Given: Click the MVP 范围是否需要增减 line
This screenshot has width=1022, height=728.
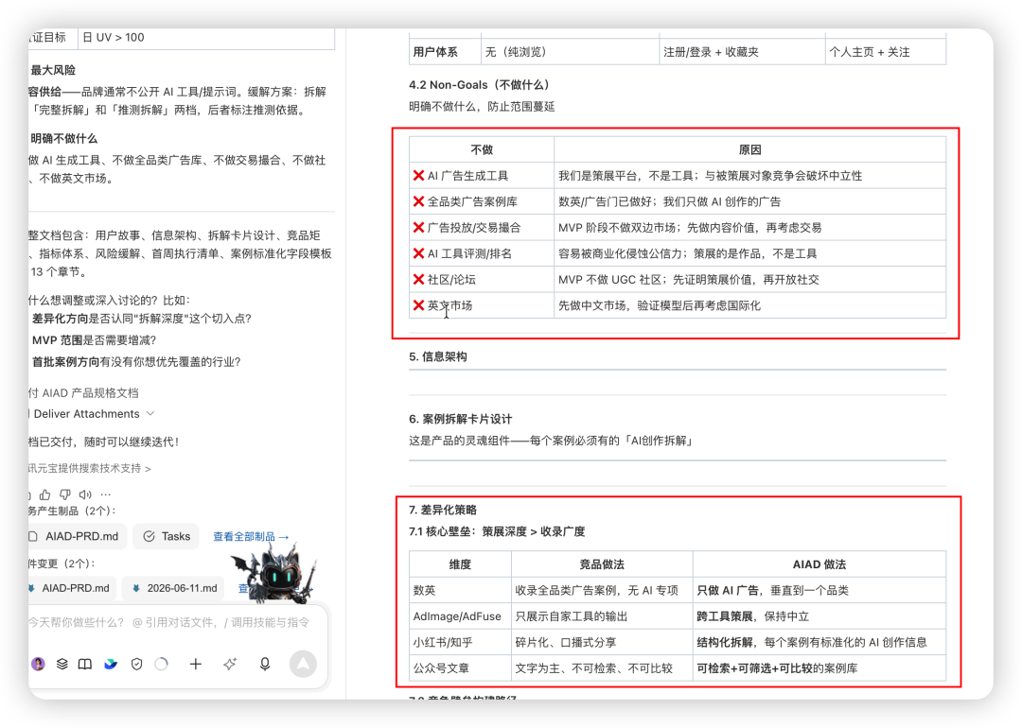Looking at the screenshot, I should click(94, 340).
